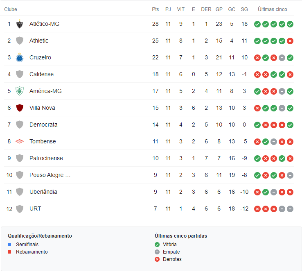Click the SG column header

[244, 9]
